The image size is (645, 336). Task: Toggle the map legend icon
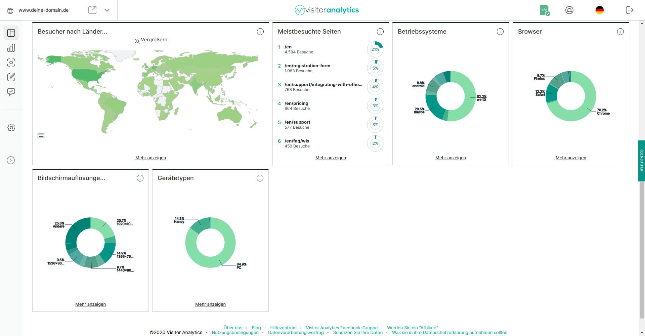pos(41,136)
